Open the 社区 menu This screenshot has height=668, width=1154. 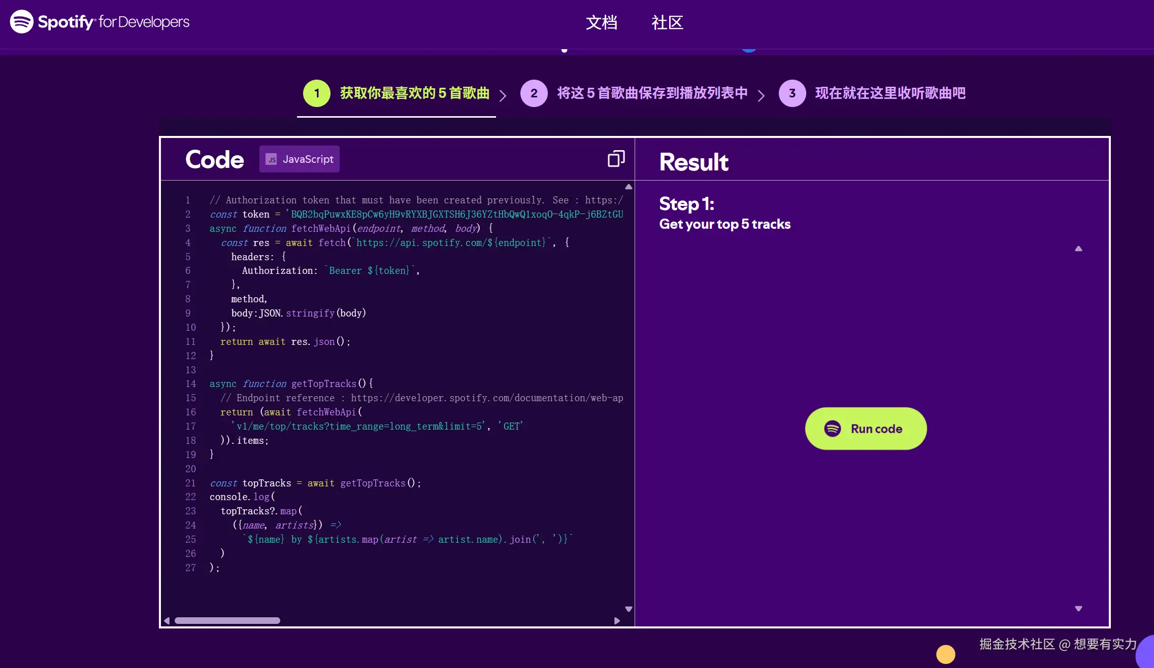pyautogui.click(x=667, y=23)
